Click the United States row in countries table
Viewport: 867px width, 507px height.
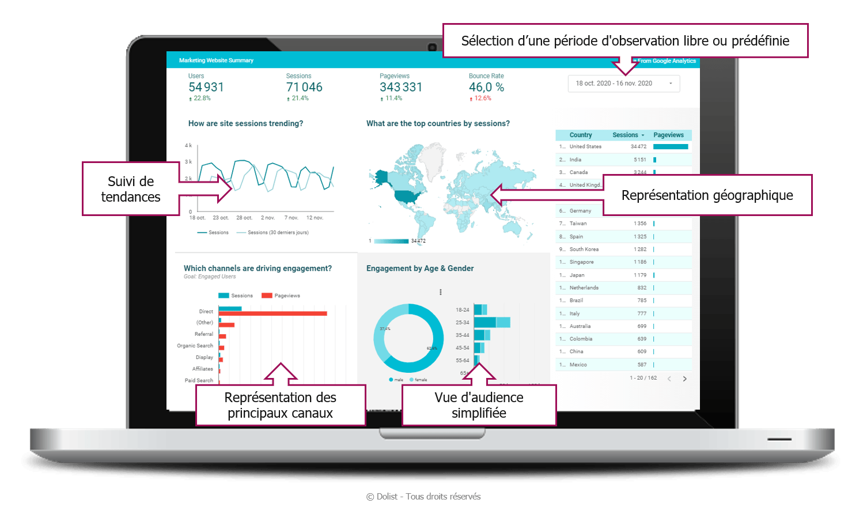point(624,147)
